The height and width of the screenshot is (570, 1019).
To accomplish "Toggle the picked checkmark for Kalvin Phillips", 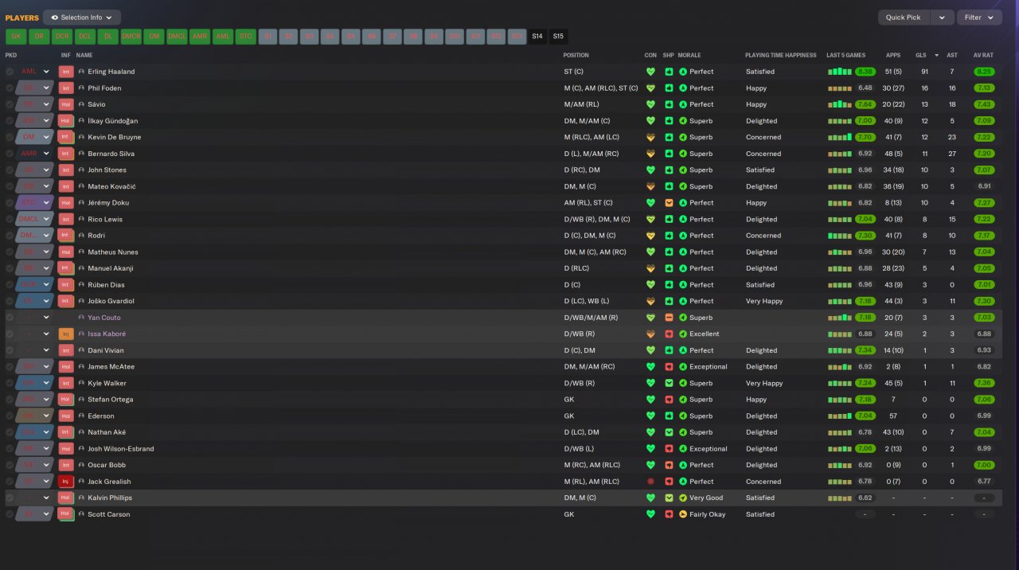I will click(10, 498).
